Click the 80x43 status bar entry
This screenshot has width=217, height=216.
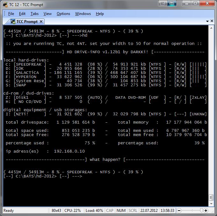(x=56, y=211)
